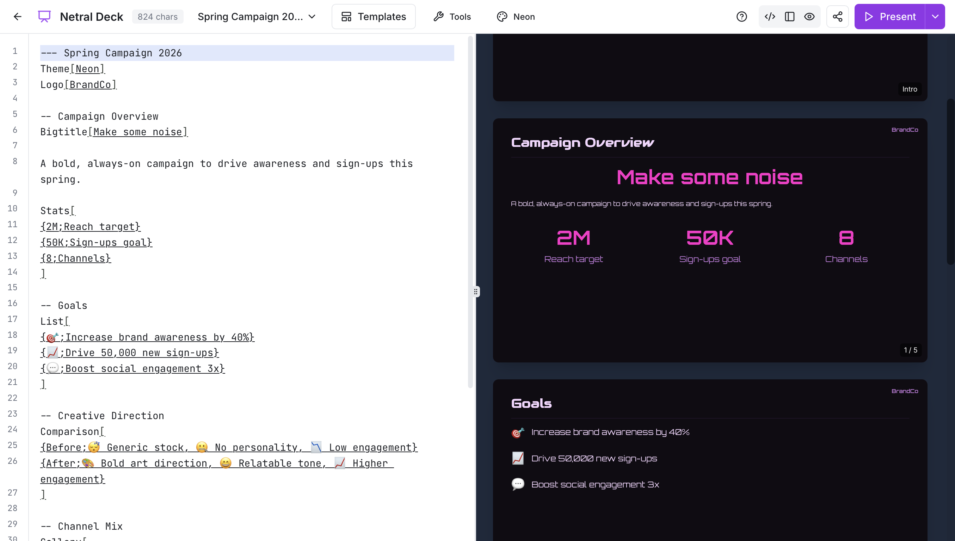Click the Netral Deck logo icon
Viewport: 955px width, 541px height.
(x=44, y=17)
